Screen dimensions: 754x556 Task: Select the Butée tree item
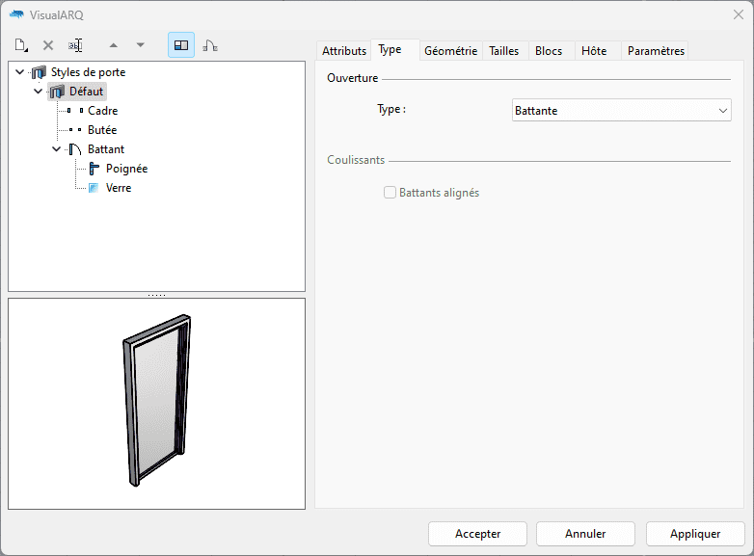(x=102, y=130)
